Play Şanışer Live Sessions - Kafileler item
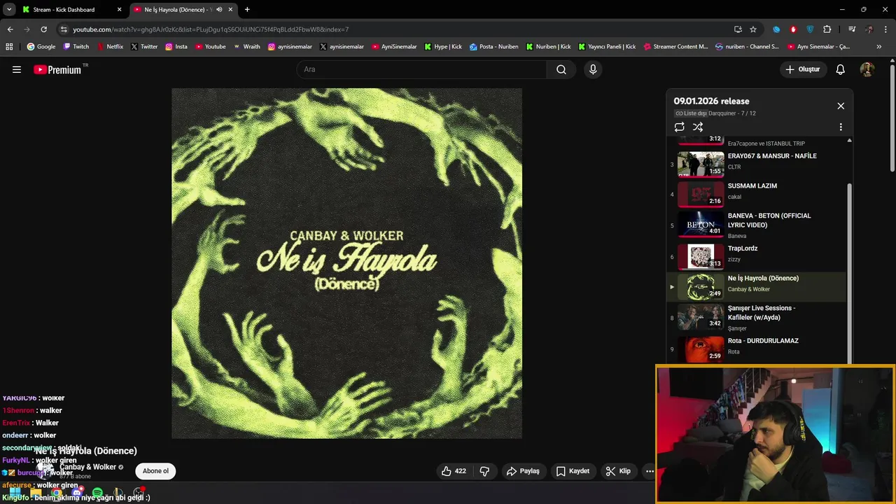 pos(756,317)
